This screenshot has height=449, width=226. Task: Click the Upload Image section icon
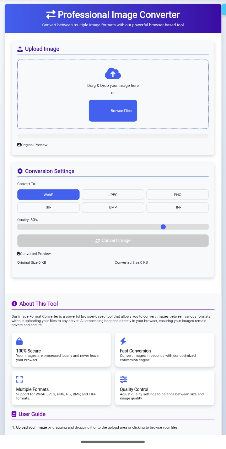(20, 49)
